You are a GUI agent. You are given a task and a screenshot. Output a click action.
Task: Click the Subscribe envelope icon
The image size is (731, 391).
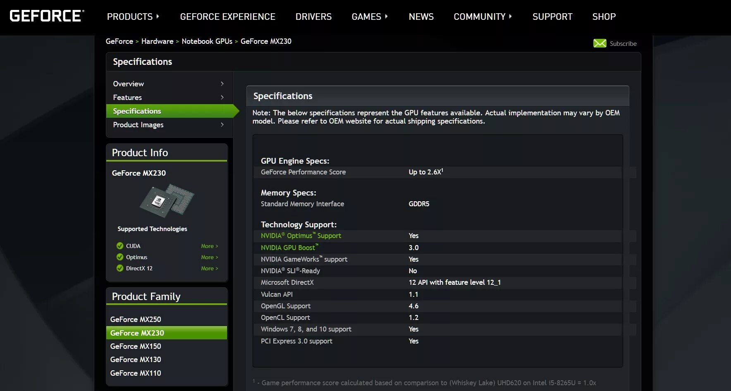(600, 43)
